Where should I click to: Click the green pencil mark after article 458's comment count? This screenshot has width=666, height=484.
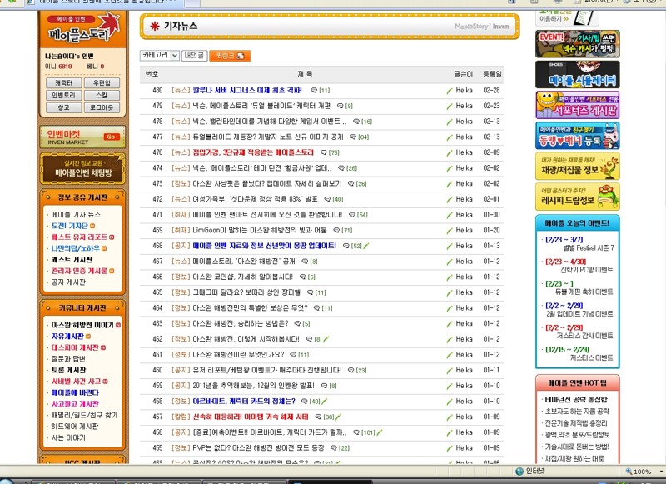(325, 402)
